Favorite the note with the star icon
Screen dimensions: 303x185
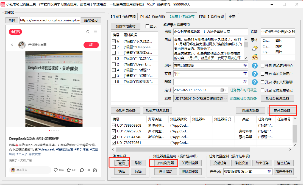[x=69, y=170]
